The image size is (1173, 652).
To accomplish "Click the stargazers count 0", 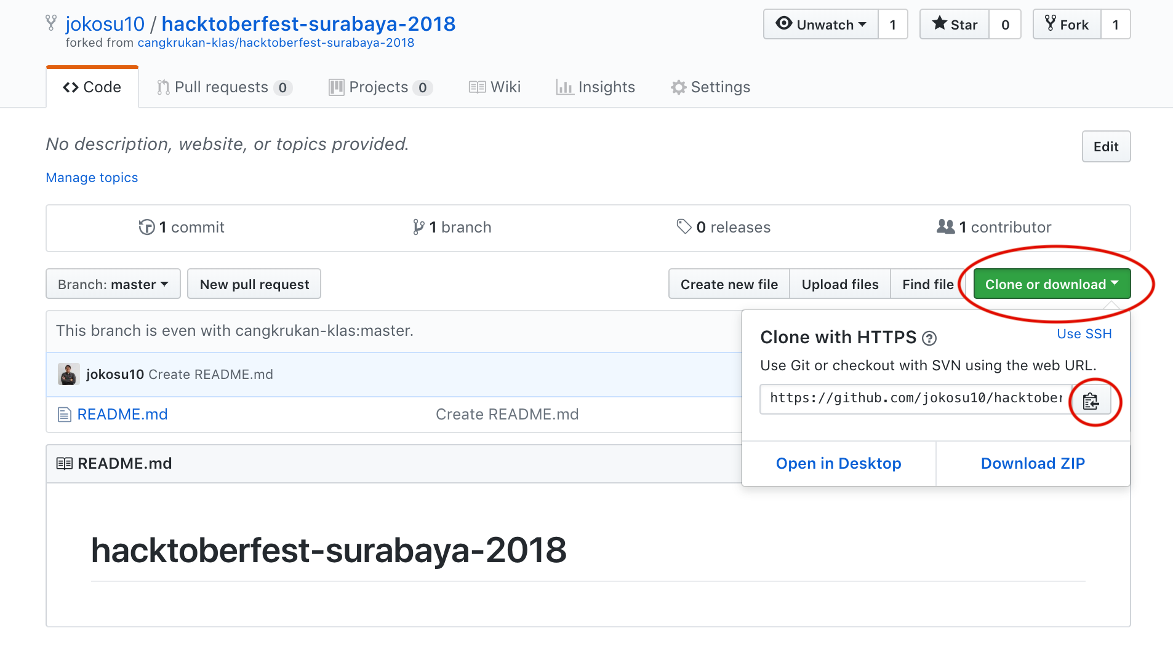I will click(x=1005, y=25).
